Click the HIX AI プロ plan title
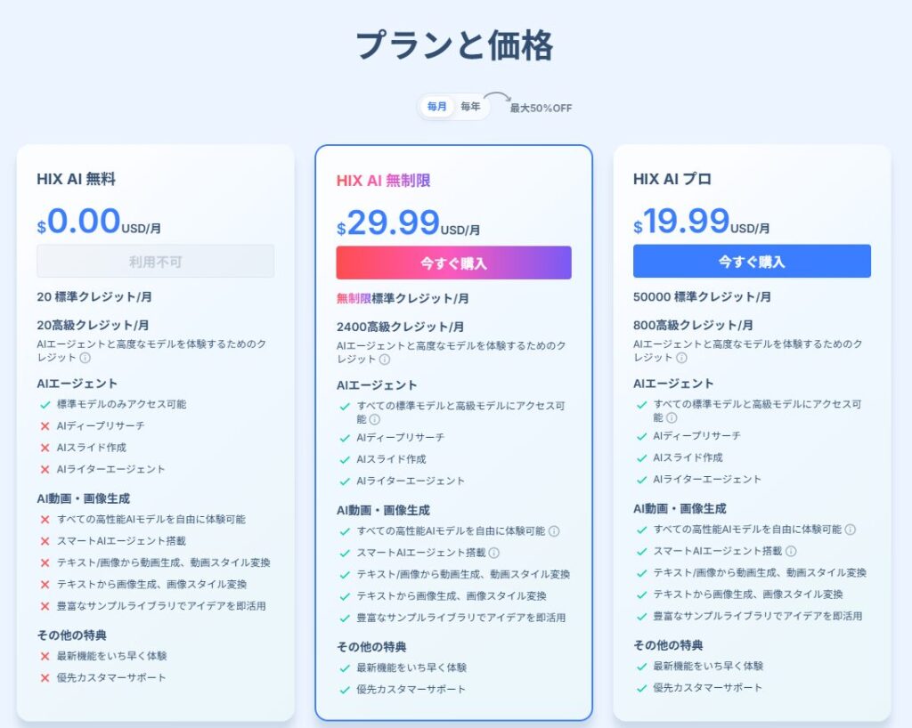This screenshot has height=728, width=912. [672, 179]
